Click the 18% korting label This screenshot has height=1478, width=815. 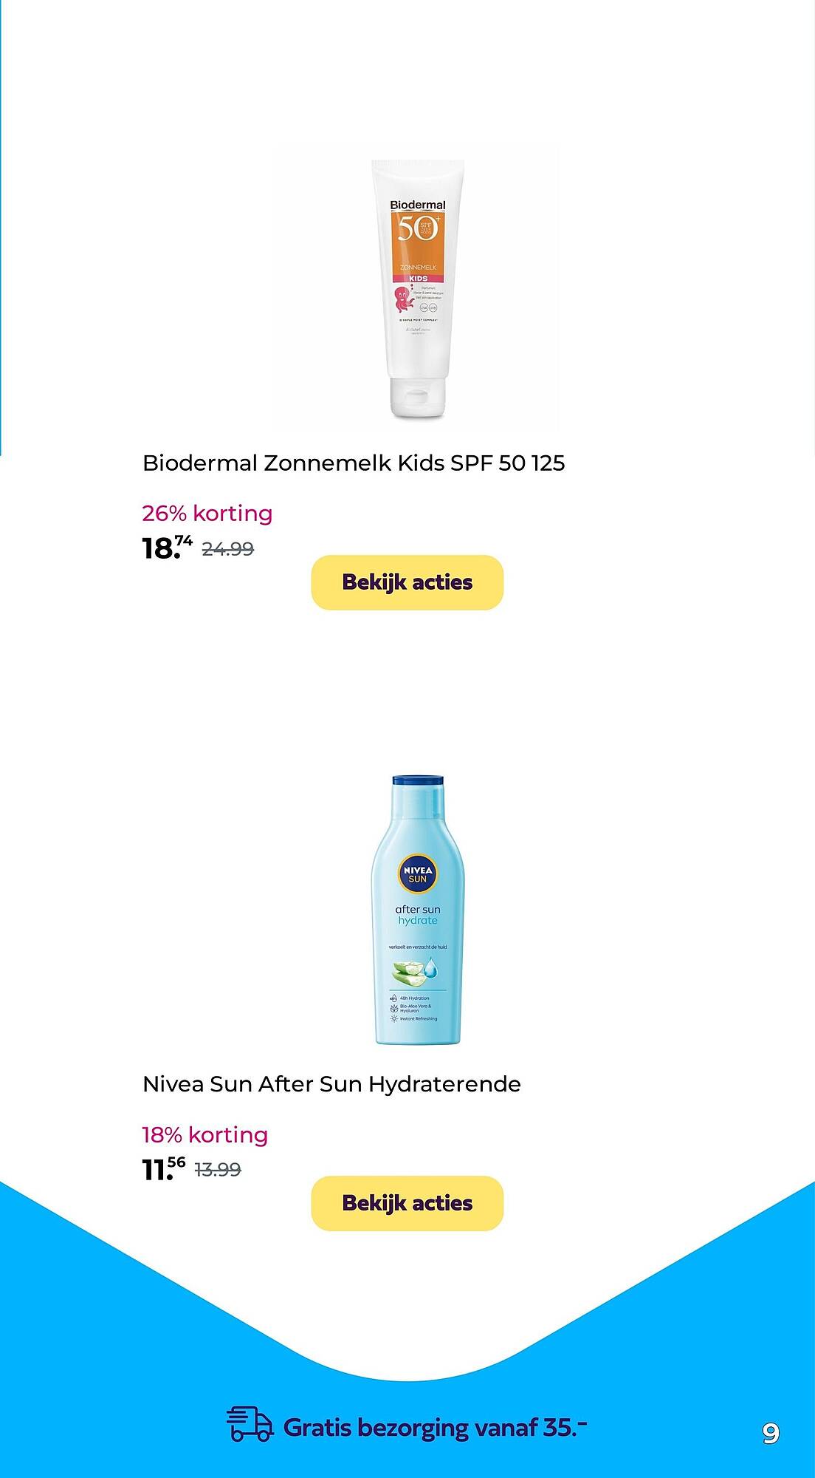point(205,1134)
